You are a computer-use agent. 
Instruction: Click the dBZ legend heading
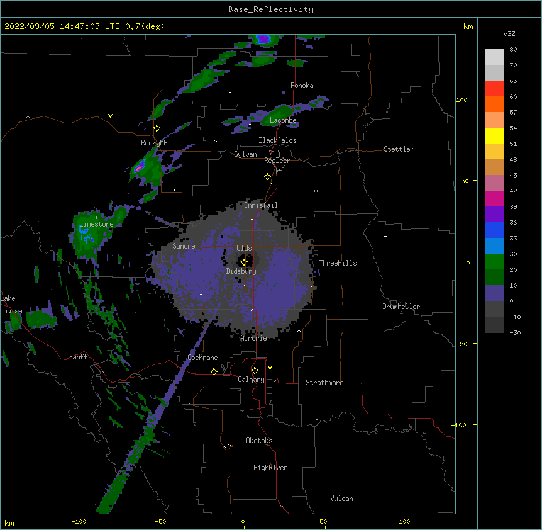tap(509, 33)
